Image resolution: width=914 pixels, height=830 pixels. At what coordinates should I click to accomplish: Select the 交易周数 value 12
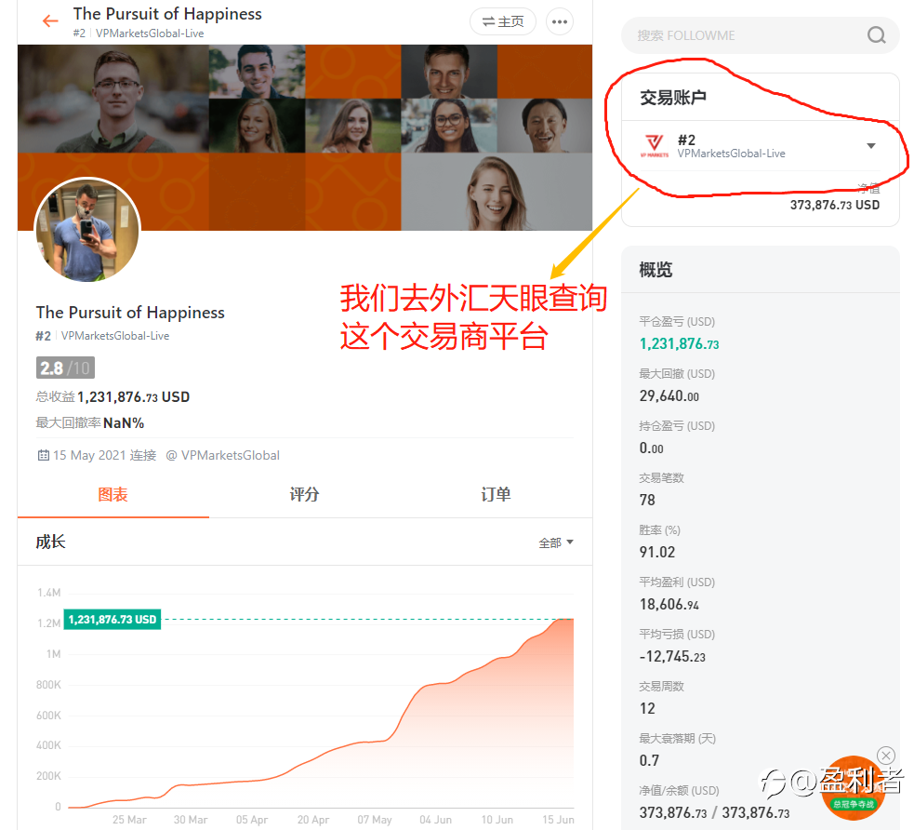[x=647, y=709]
